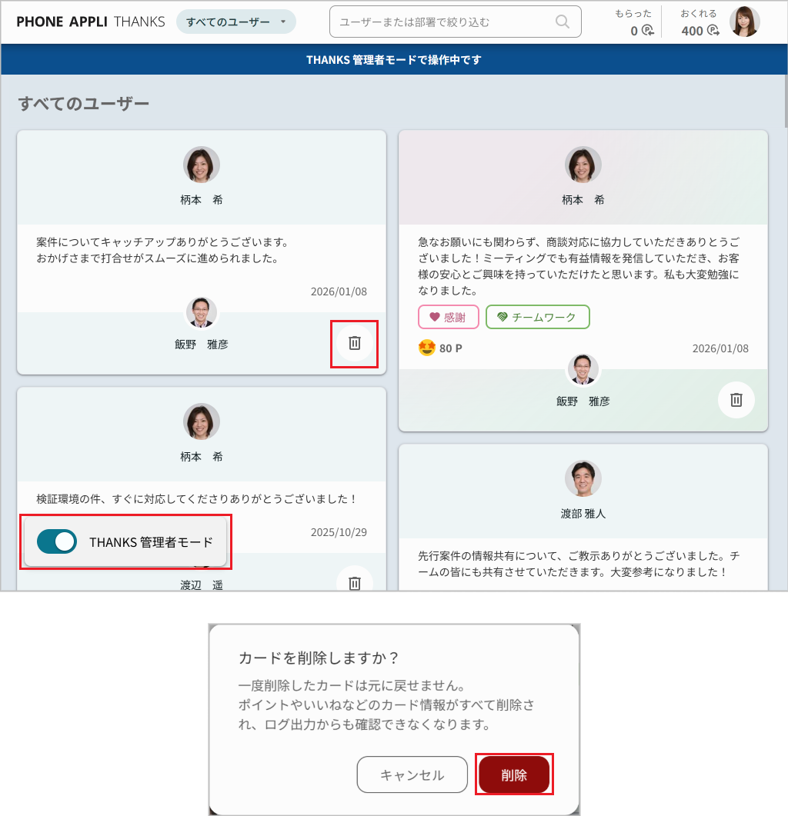788x816 pixels.
Task: Turn off THANKS 管理者モード toggle
Action: click(x=57, y=541)
